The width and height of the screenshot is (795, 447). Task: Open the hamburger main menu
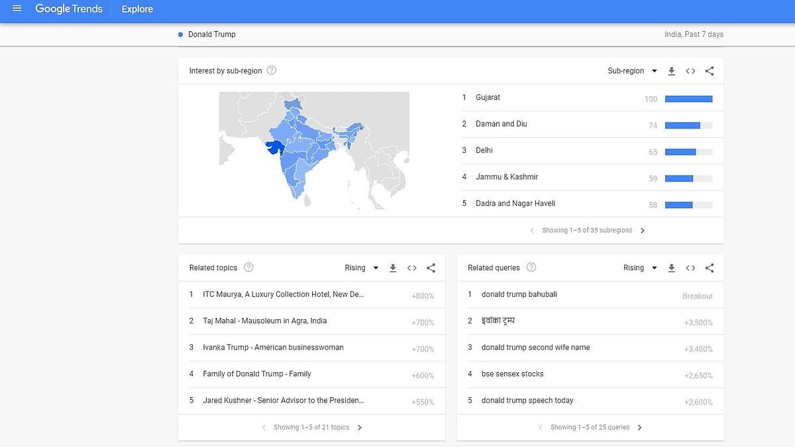(x=17, y=9)
